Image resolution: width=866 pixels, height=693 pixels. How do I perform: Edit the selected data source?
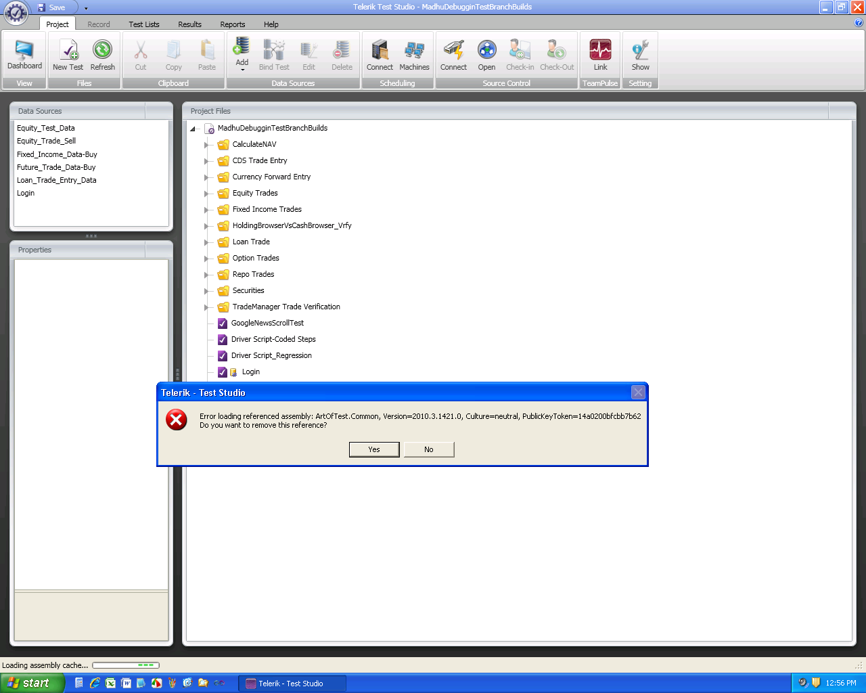(x=309, y=55)
